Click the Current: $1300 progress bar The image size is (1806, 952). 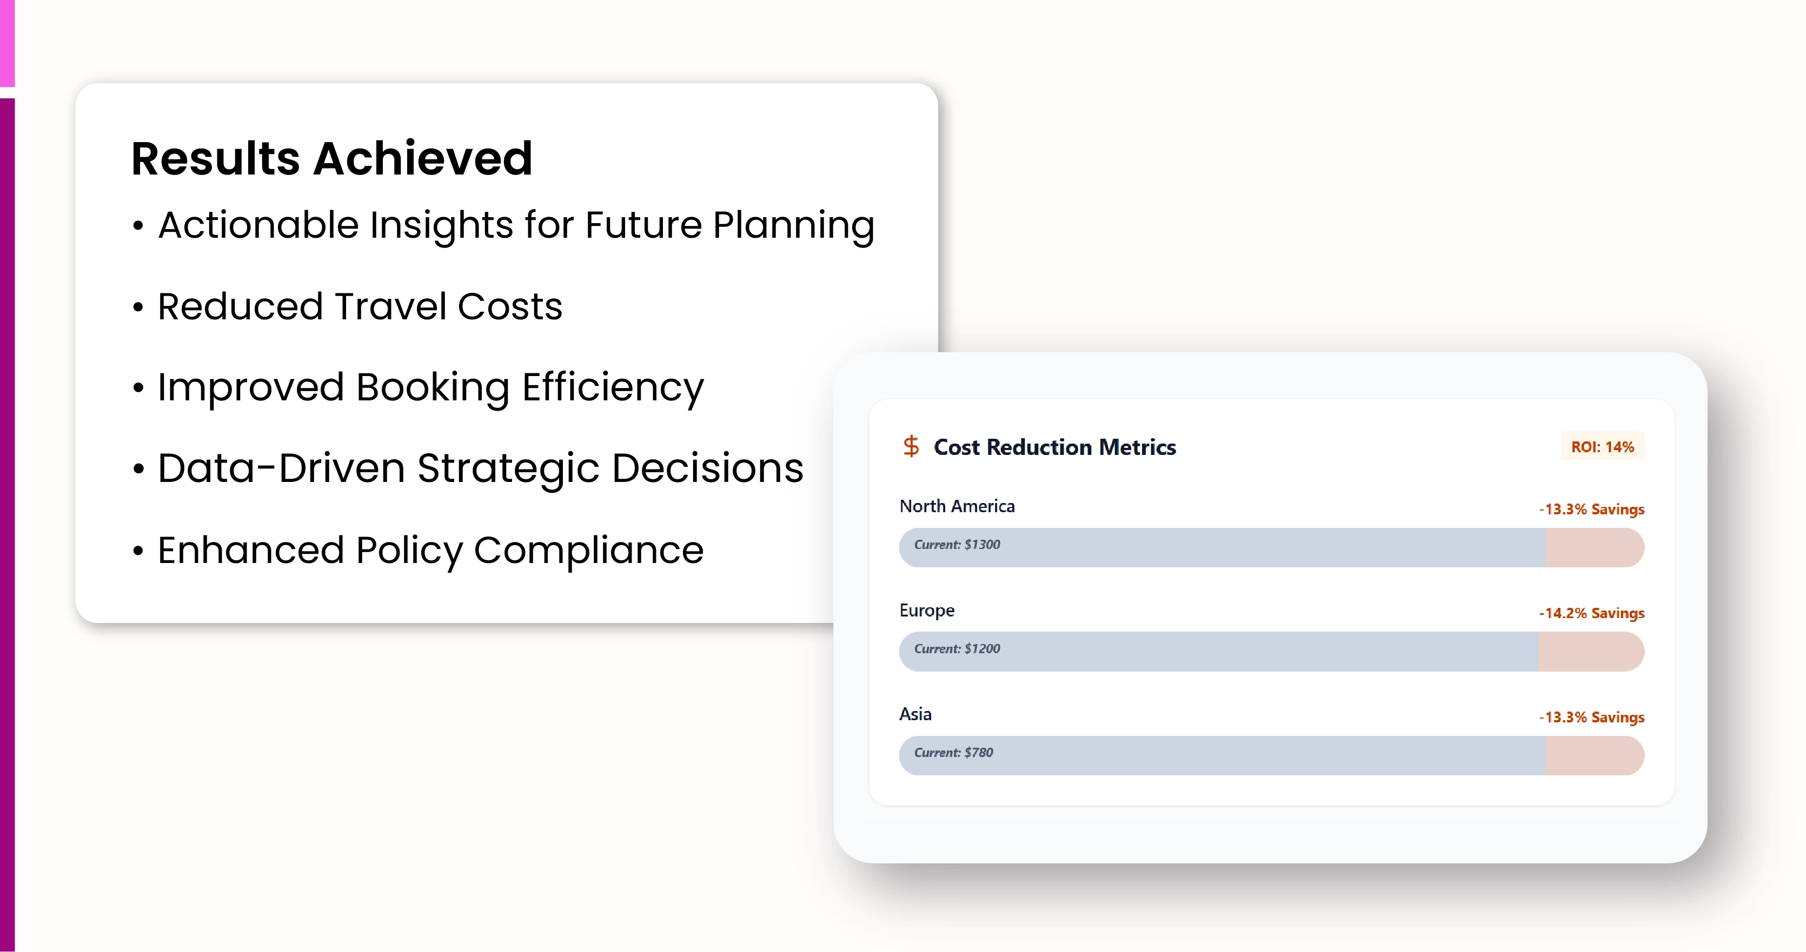(1221, 547)
